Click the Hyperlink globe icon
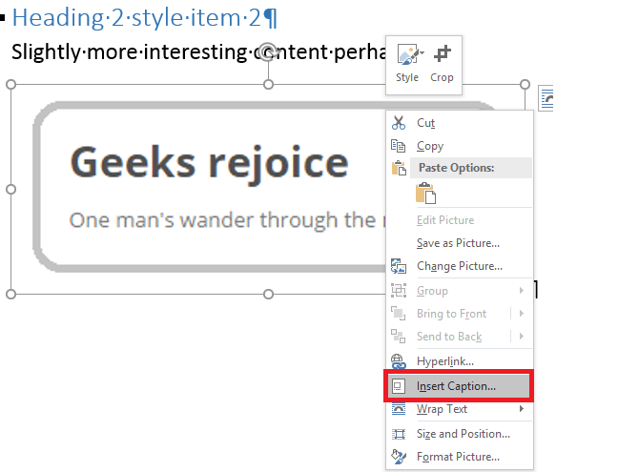 (x=399, y=361)
